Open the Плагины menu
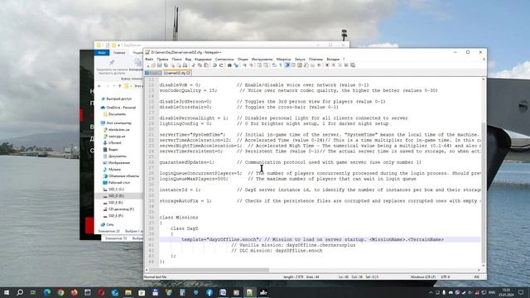Image resolution: width=530 pixels, height=298 pixels. tap(316, 59)
